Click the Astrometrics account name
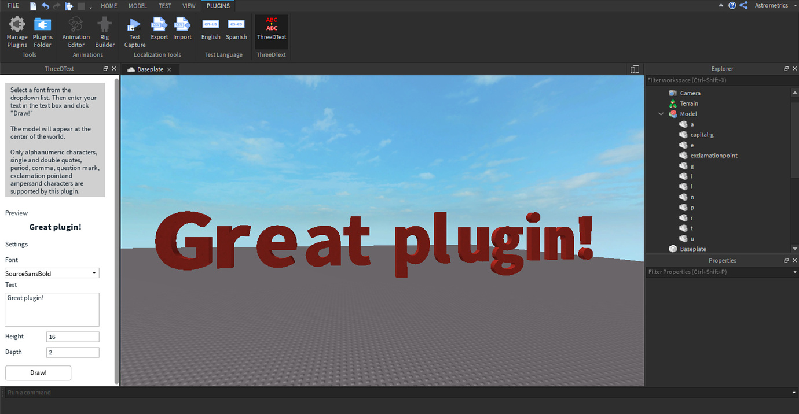This screenshot has height=414, width=799. coord(771,5)
